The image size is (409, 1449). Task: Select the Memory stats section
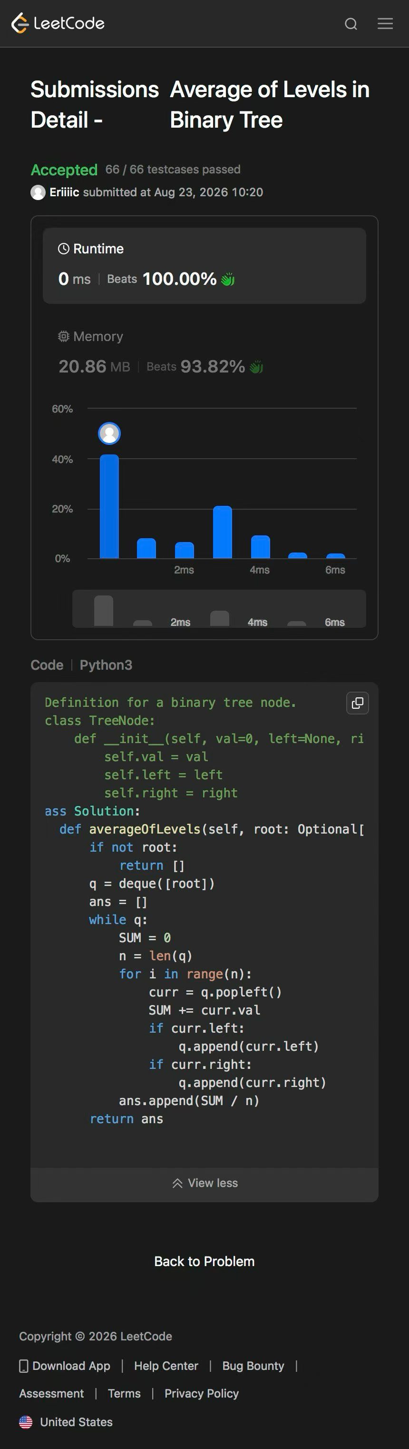204,352
